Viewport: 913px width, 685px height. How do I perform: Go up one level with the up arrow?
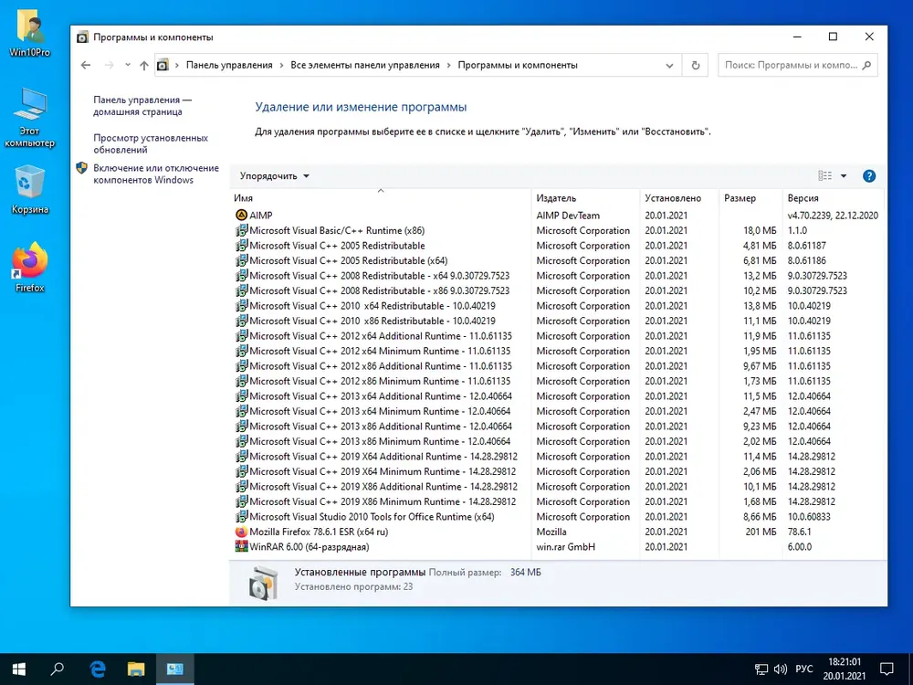(x=144, y=65)
